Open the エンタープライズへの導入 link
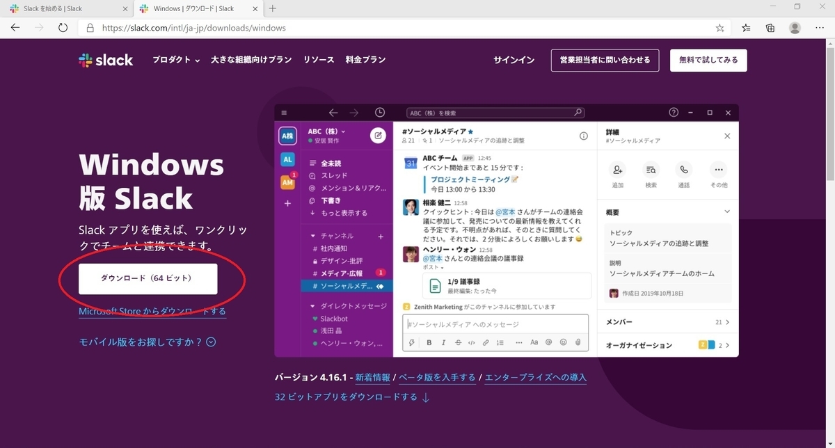 click(x=535, y=378)
